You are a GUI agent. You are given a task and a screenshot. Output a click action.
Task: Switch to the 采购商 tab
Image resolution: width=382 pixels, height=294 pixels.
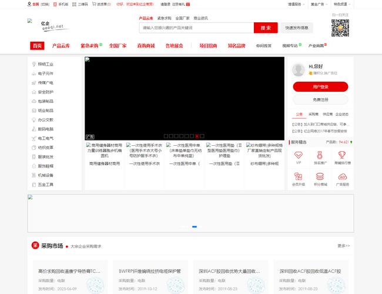[313, 114]
